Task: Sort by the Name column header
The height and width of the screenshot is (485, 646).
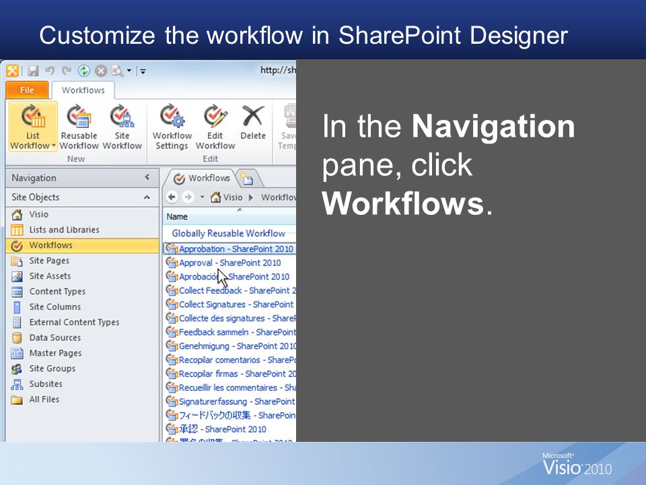Action: pos(229,216)
